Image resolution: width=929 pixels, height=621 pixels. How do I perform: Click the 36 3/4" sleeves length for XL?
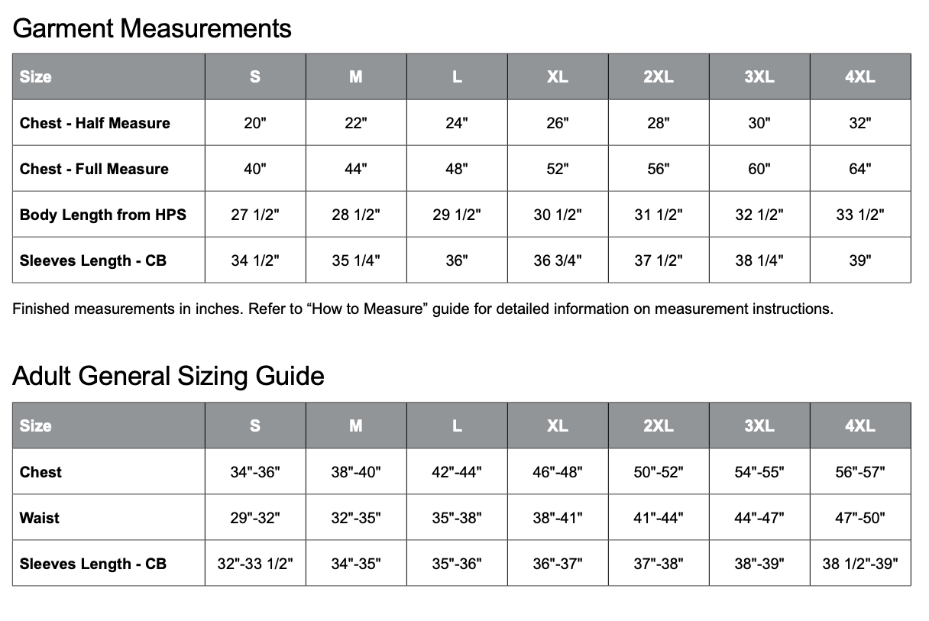click(x=558, y=260)
